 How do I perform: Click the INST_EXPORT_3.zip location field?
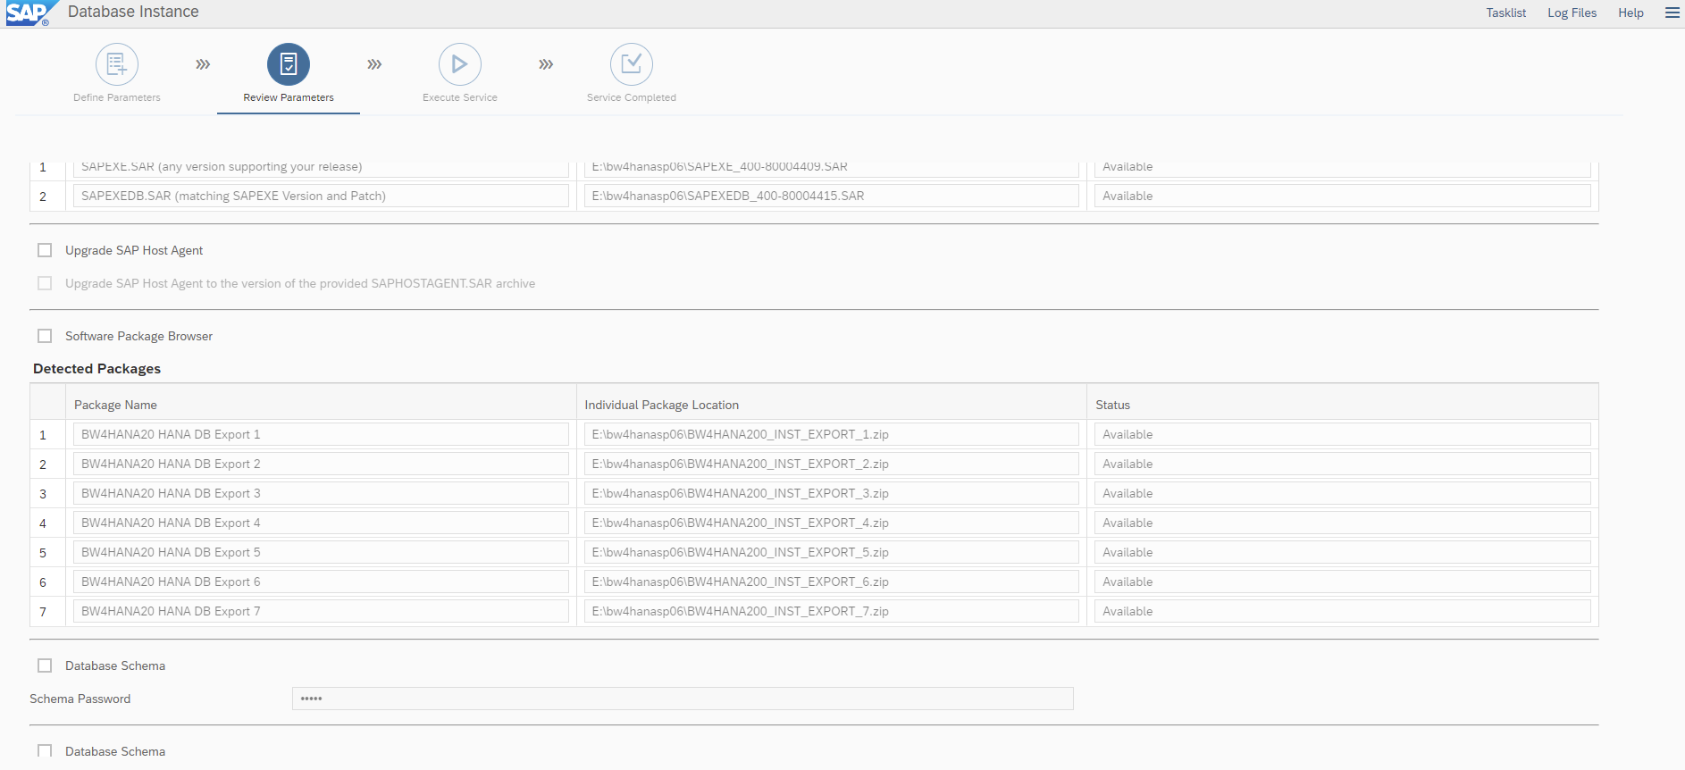pos(832,493)
